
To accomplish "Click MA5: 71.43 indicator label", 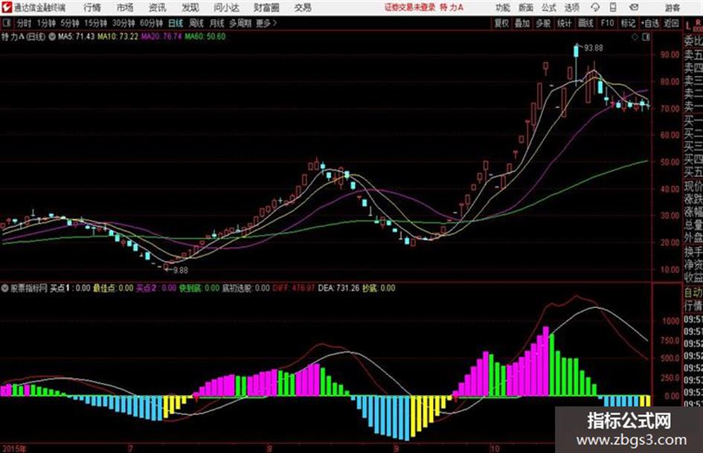I will pos(76,36).
